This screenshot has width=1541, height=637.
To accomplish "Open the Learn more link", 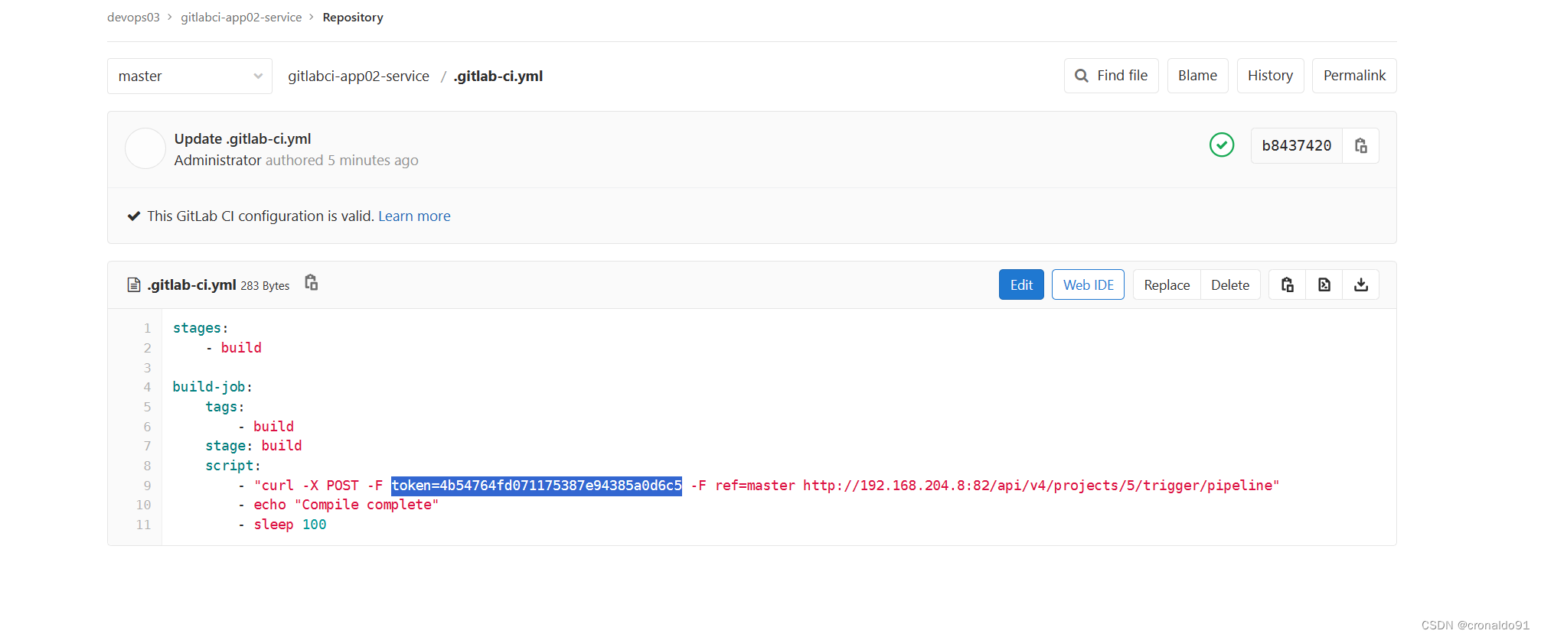I will click(414, 216).
